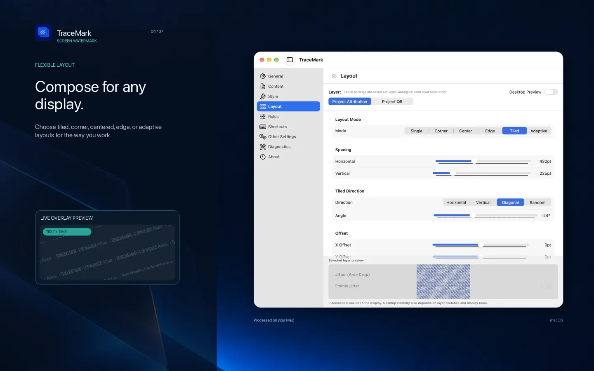594x371 pixels.
Task: Click the Other Settings gears icon
Action: pos(263,136)
